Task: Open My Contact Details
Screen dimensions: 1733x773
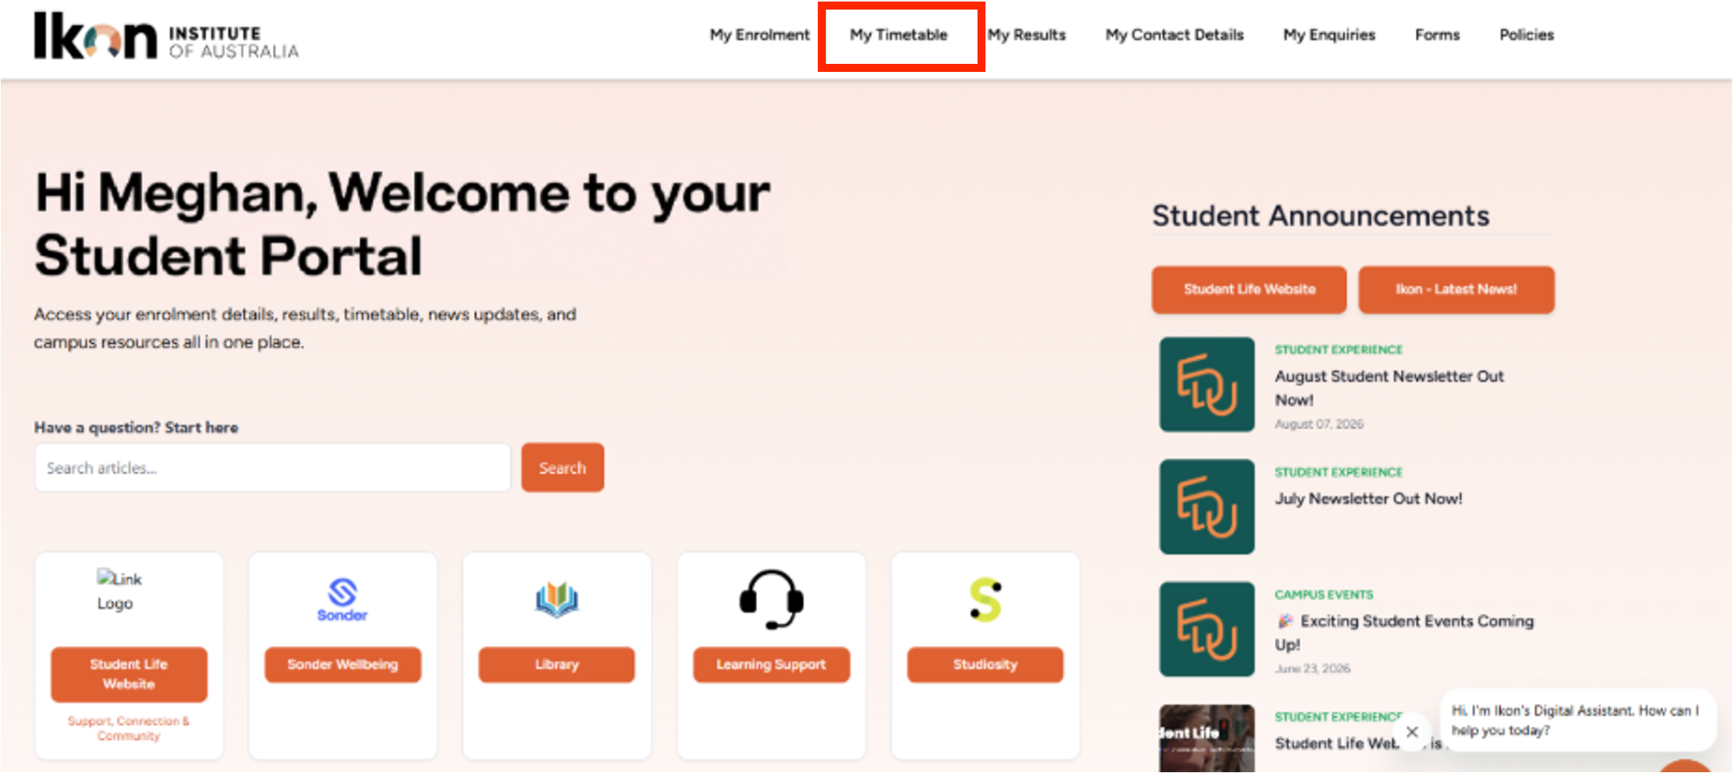Action: 1174,35
